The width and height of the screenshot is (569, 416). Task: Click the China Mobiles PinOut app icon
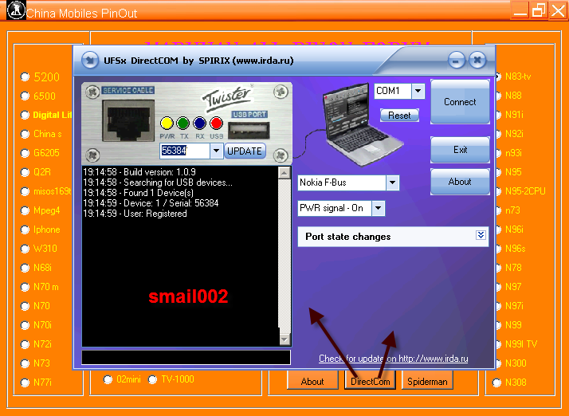point(16,10)
